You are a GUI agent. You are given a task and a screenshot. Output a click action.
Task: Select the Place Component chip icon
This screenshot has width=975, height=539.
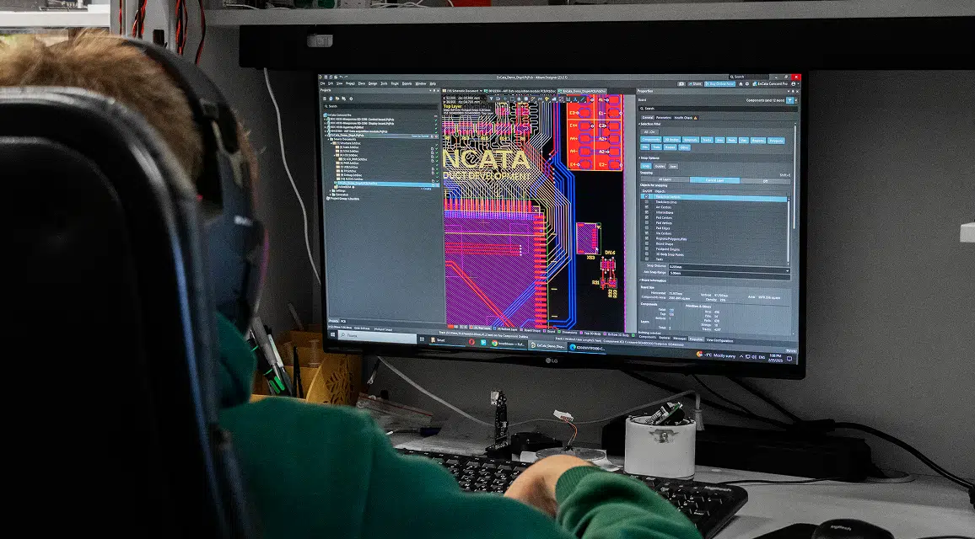(x=526, y=99)
